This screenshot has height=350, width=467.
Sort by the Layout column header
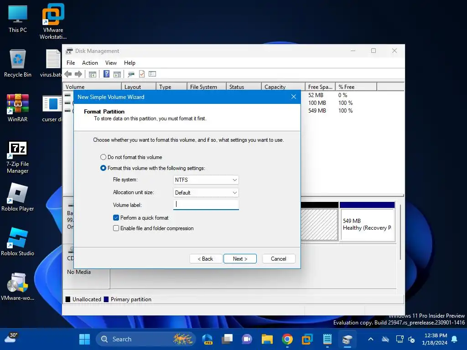(139, 87)
